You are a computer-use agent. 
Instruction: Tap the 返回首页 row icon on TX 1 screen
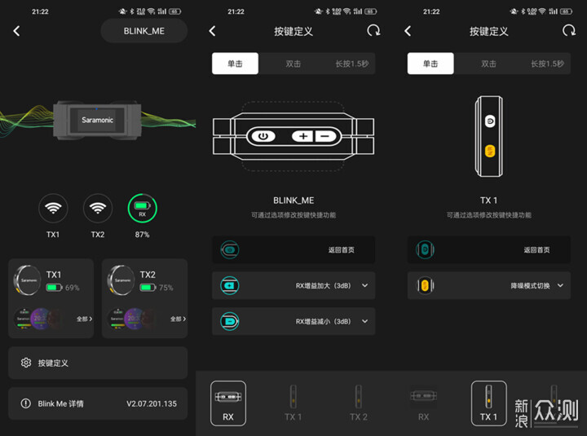click(x=425, y=249)
